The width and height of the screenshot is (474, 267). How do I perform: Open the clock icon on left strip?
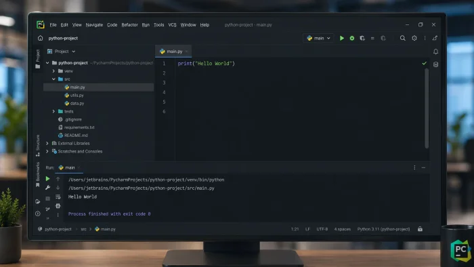[37, 213]
